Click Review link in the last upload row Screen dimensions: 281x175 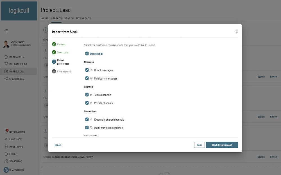pos(274,157)
